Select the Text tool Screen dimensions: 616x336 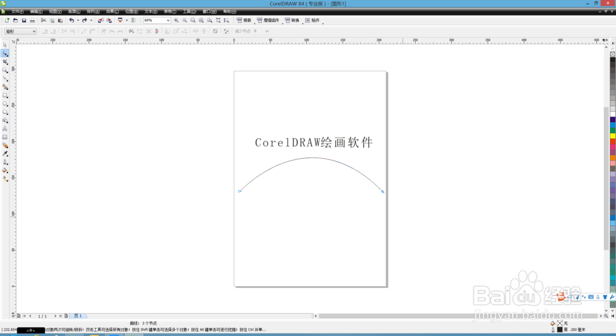[5, 129]
